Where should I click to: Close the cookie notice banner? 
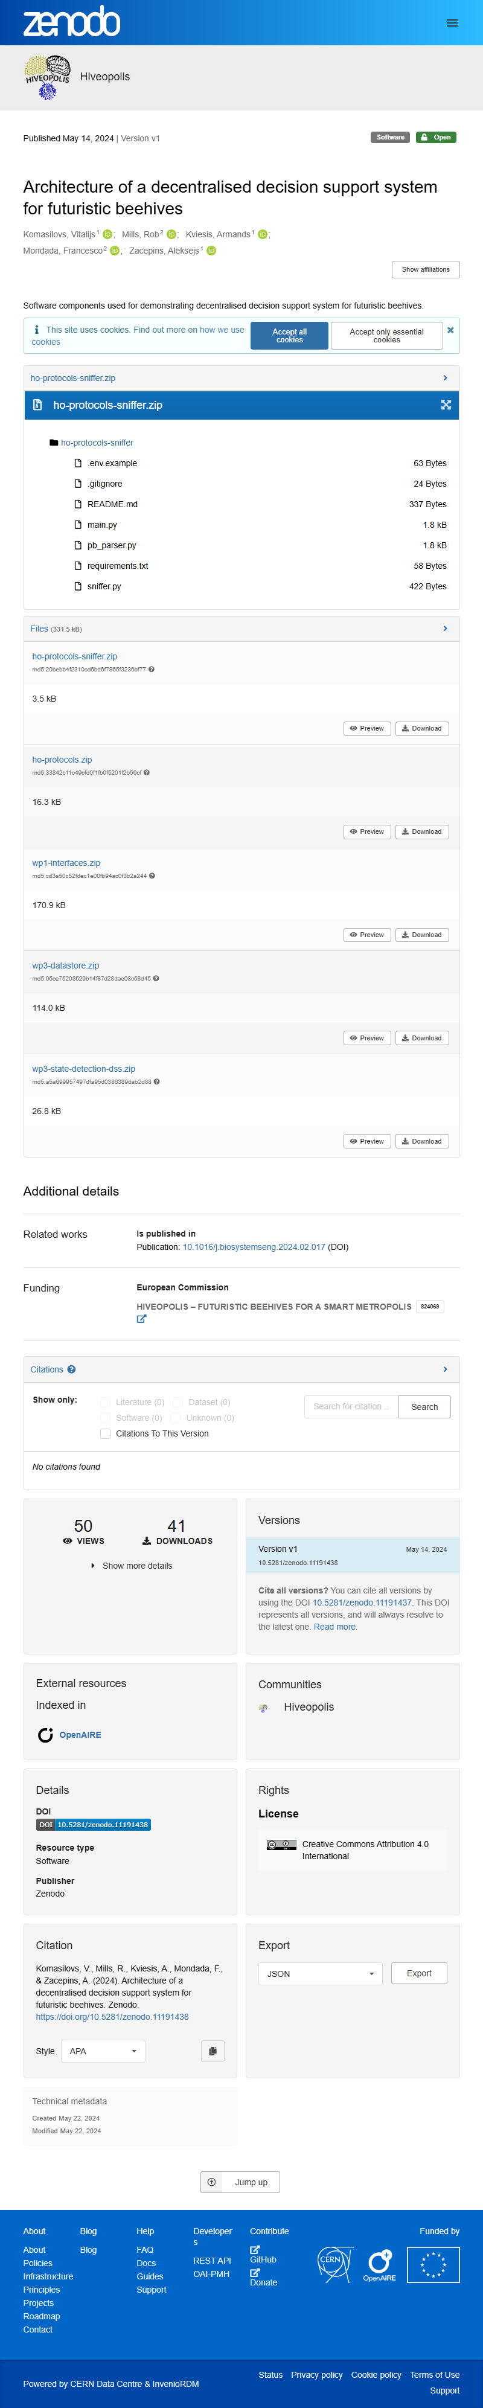click(450, 330)
